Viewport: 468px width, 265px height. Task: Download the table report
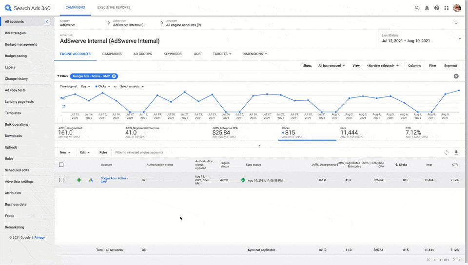456,152
